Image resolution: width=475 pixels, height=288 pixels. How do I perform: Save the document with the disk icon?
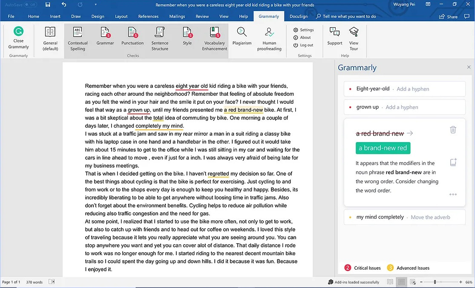tap(48, 5)
